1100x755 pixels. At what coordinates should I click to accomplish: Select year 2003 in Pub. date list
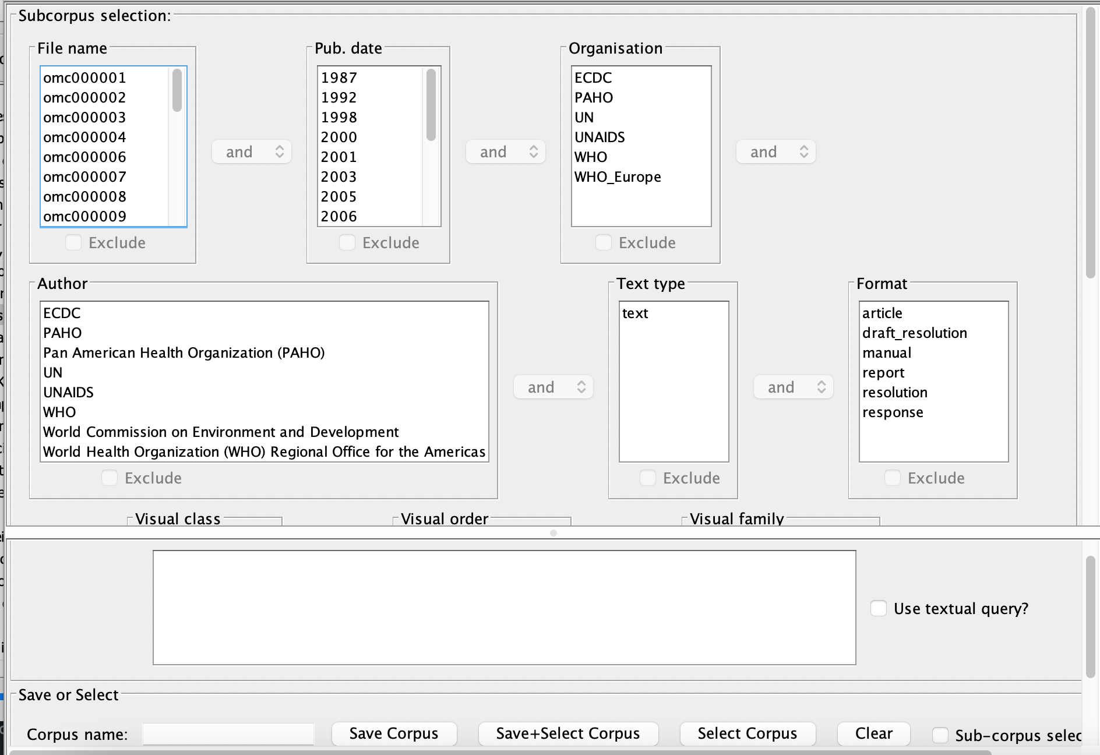click(x=339, y=177)
